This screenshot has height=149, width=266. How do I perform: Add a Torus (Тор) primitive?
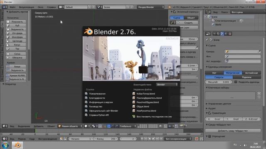click(x=16, y=49)
